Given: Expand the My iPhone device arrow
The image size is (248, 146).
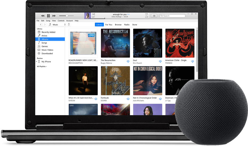Looking at the screenshot, I should tap(36, 62).
